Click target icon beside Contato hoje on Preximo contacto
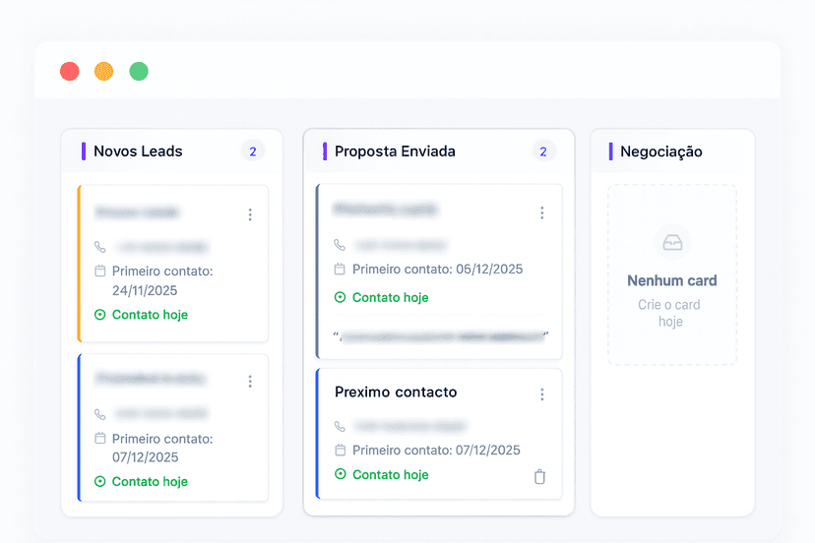The height and width of the screenshot is (543, 815). pyautogui.click(x=341, y=474)
